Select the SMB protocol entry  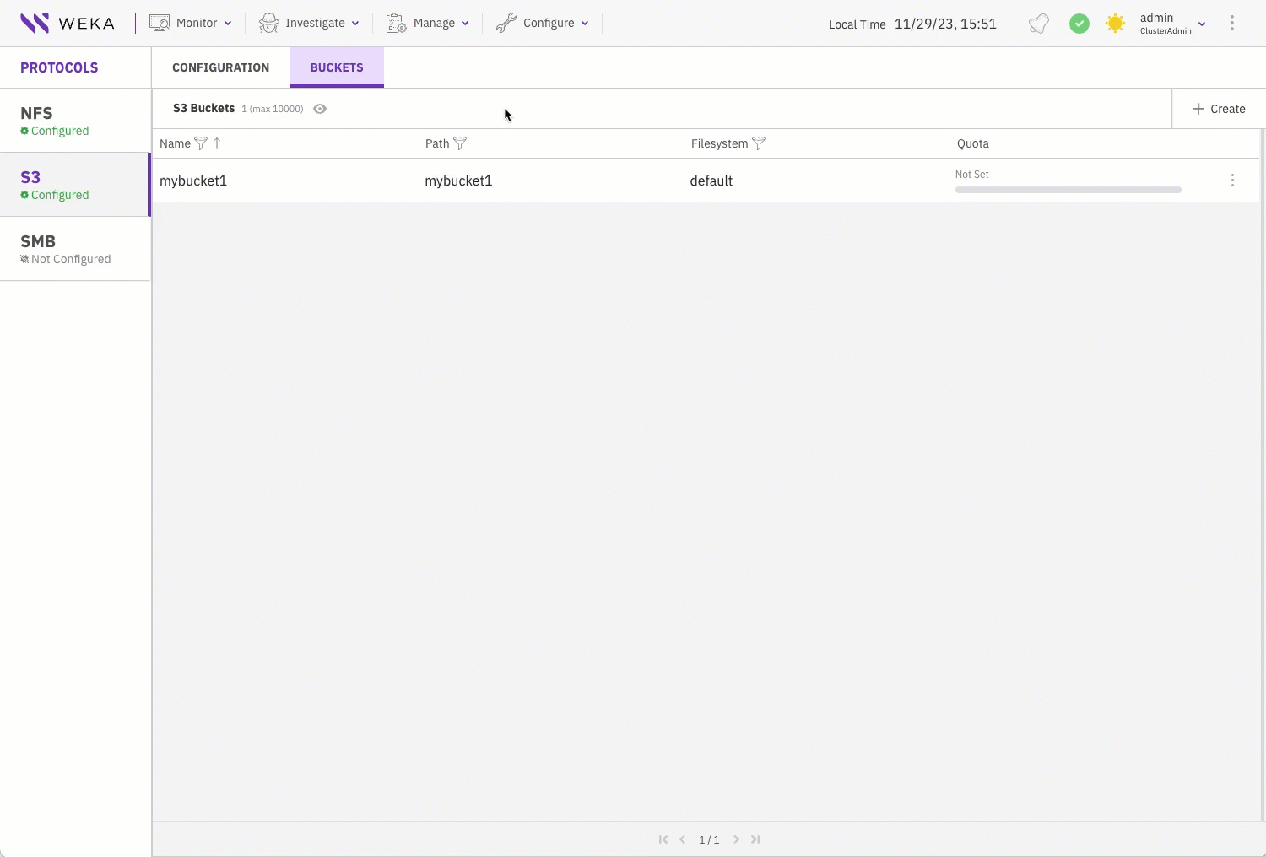74,249
